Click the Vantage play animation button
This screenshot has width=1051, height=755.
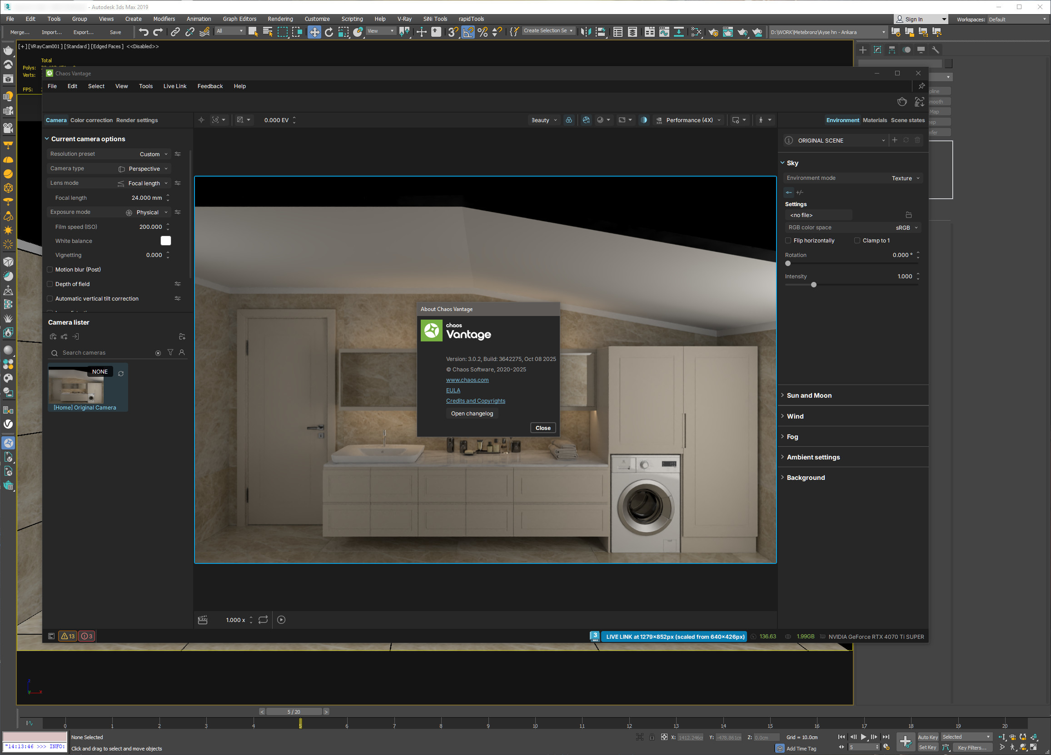(x=281, y=620)
